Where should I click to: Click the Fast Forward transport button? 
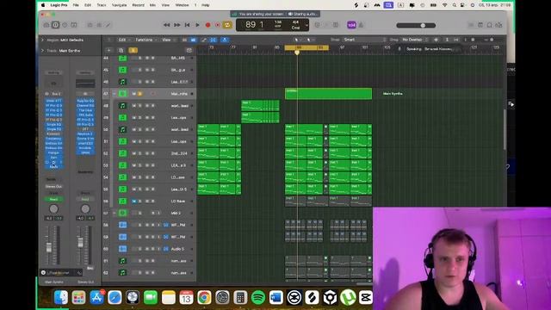click(177, 25)
